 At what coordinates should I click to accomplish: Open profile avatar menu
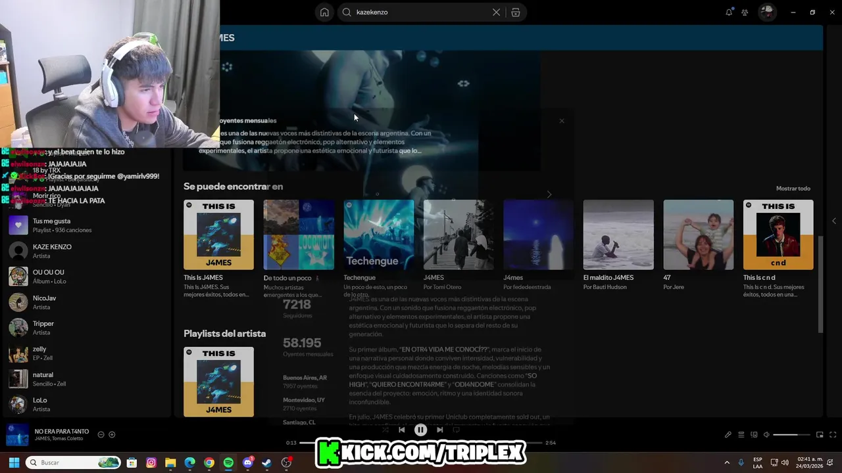click(x=766, y=12)
